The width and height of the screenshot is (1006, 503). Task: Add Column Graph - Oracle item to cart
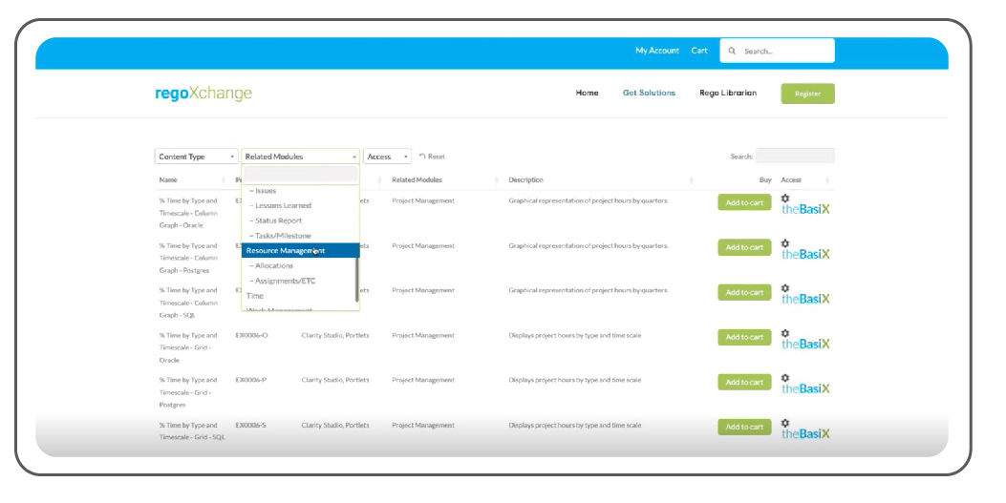coord(744,202)
